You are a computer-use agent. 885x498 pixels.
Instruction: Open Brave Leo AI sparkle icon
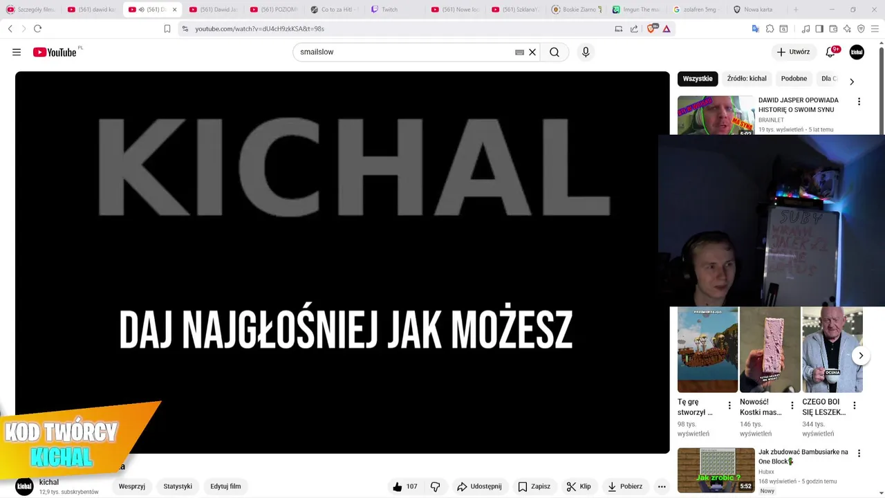coord(847,28)
